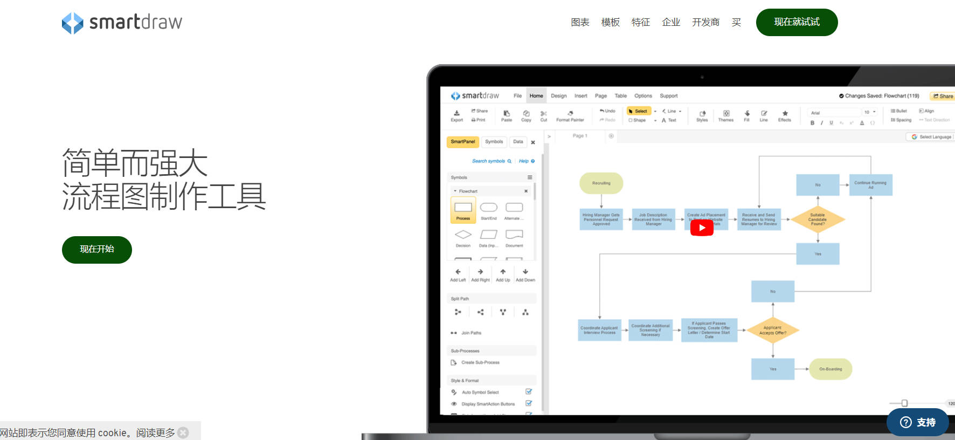This screenshot has height=440, width=955.
Task: Switch to the SmartPanel tab
Action: 463,142
